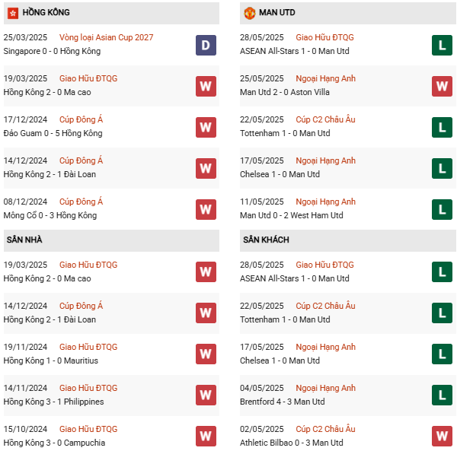457x451 pixels.
Task: Click the Hong Kong flag icon
Action: [13, 13]
